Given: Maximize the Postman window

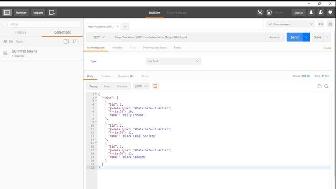Looking at the screenshot, I should (x=319, y=4).
